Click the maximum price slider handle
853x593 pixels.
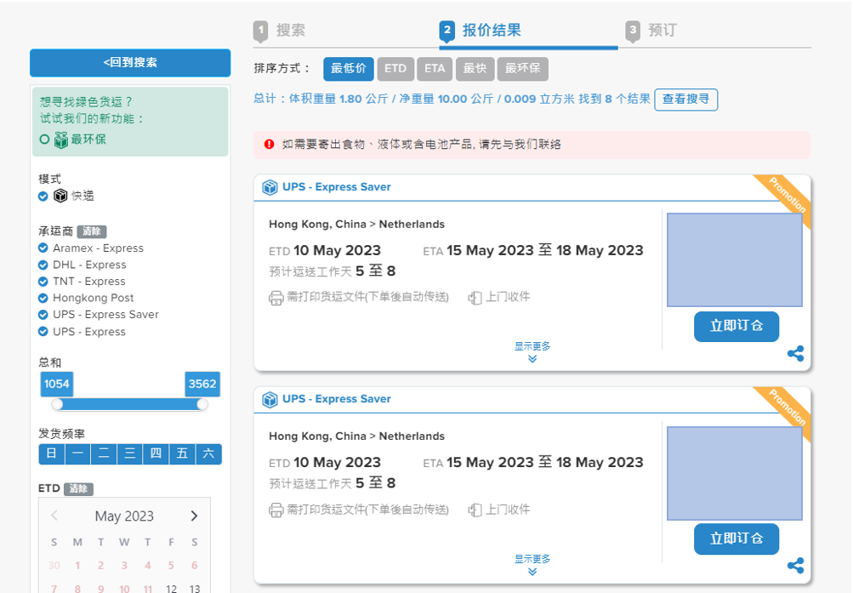(202, 403)
